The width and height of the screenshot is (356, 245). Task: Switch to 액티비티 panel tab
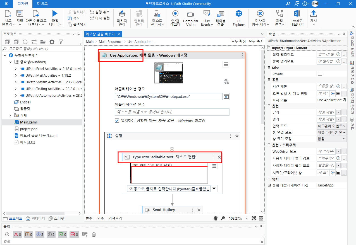coord(35,219)
